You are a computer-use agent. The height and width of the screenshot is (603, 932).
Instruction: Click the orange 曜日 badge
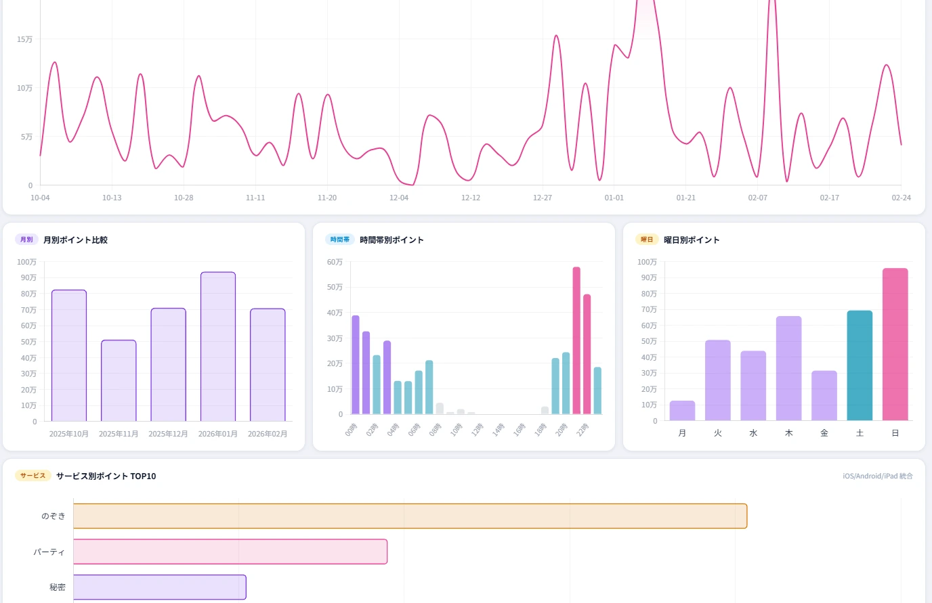click(647, 240)
